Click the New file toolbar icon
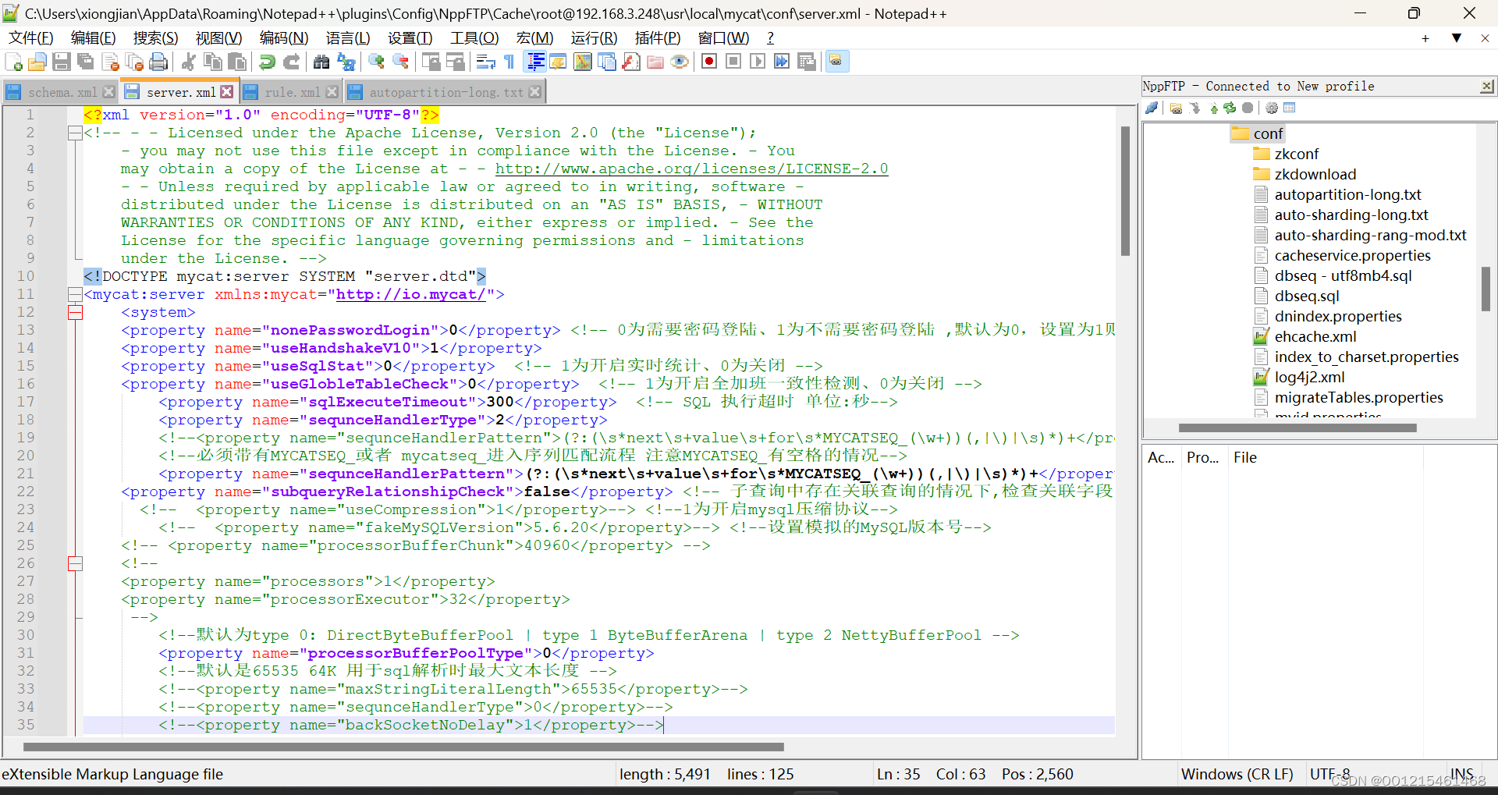Image resolution: width=1498 pixels, height=795 pixels. (x=13, y=62)
